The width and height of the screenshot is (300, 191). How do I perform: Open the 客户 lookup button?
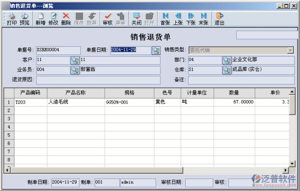[75, 60]
